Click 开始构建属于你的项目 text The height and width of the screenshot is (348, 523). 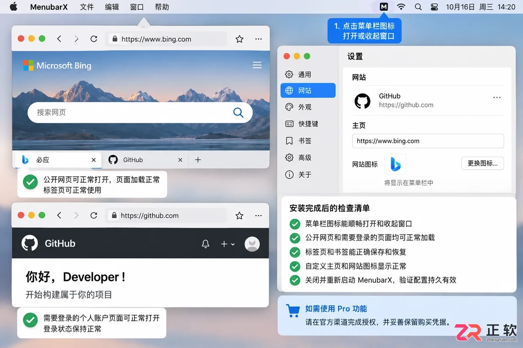69,294
